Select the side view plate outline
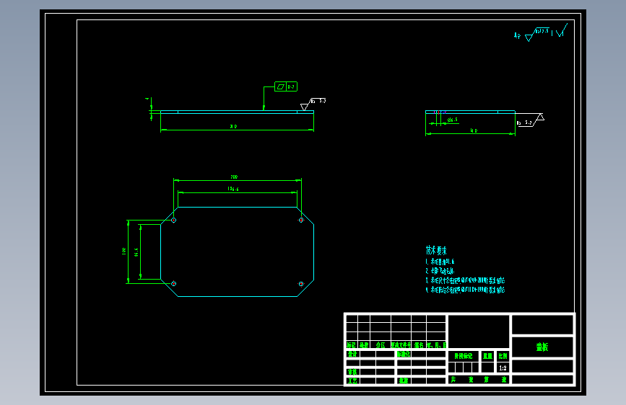Screen dimensions: 626x405 [x=470, y=112]
